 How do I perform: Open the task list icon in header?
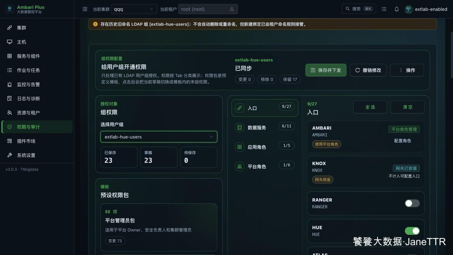pyautogui.click(x=384, y=9)
